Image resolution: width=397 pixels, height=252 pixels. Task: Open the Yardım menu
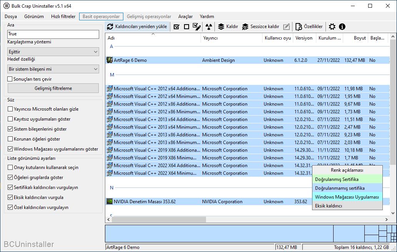(207, 17)
